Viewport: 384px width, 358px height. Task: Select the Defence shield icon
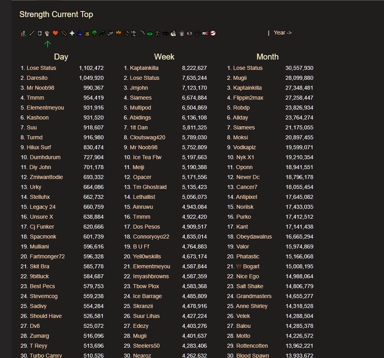click(39, 33)
